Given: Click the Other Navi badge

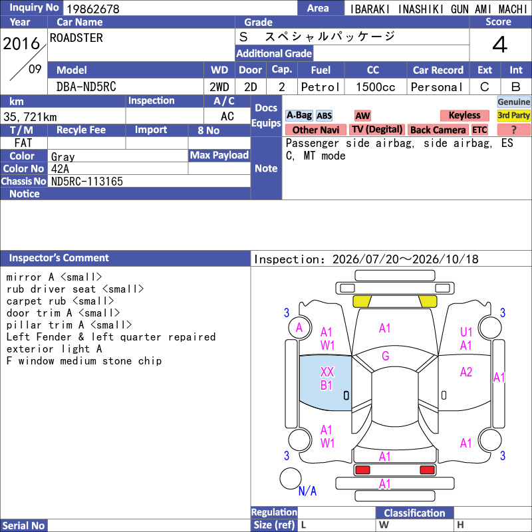Looking at the screenshot, I should 315,130.
